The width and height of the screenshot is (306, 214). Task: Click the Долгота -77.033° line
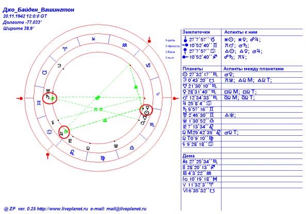pyautogui.click(x=23, y=22)
